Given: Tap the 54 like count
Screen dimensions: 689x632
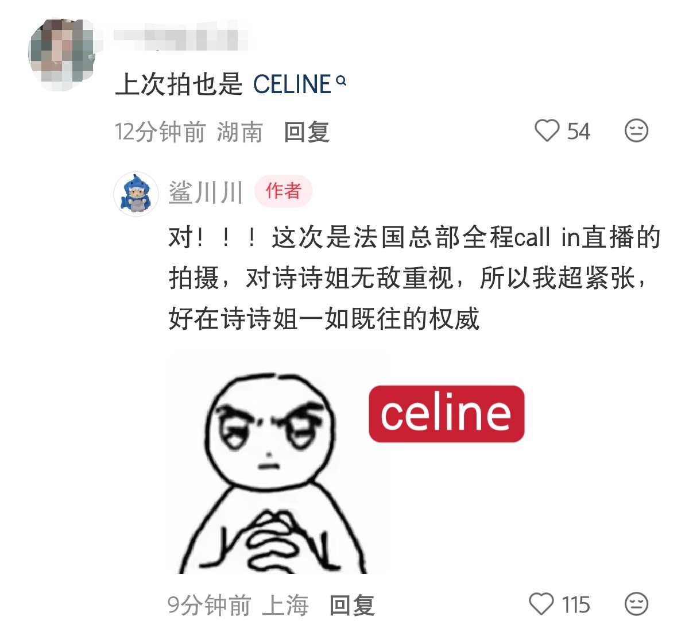Looking at the screenshot, I should click(x=579, y=132).
